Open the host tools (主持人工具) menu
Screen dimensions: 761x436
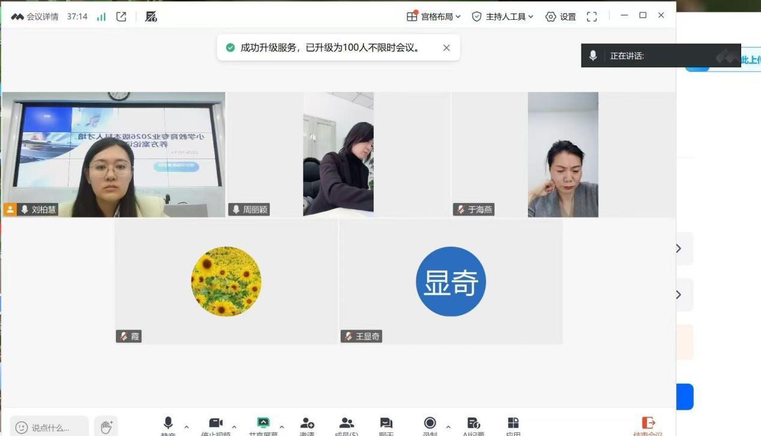coord(503,17)
